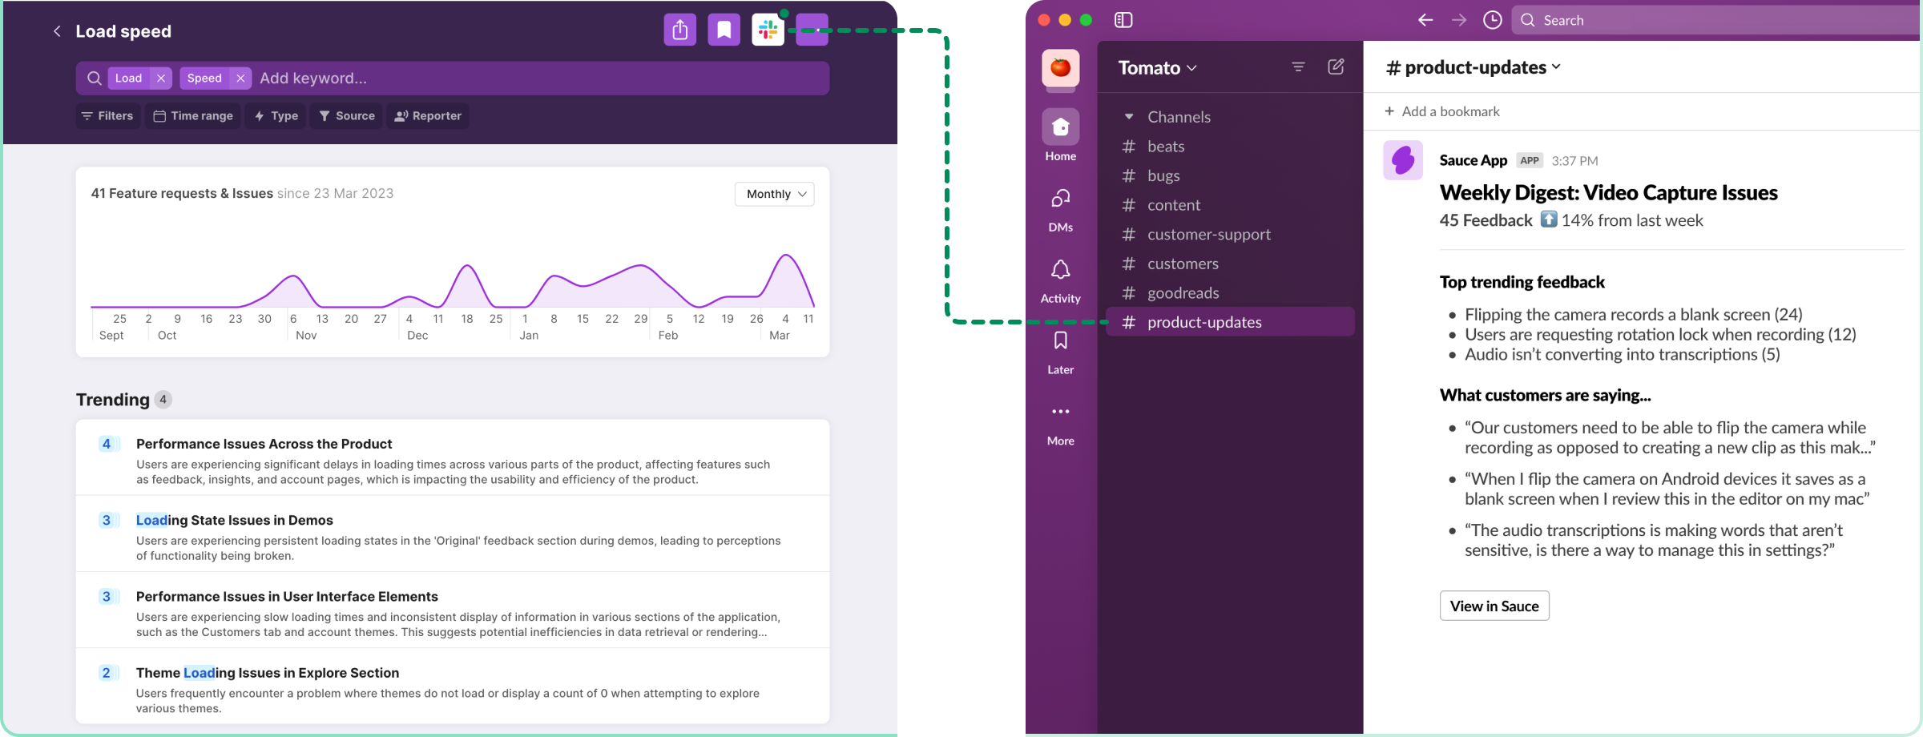This screenshot has width=1923, height=737.
Task: Open the Slack integration icon button
Action: click(768, 30)
